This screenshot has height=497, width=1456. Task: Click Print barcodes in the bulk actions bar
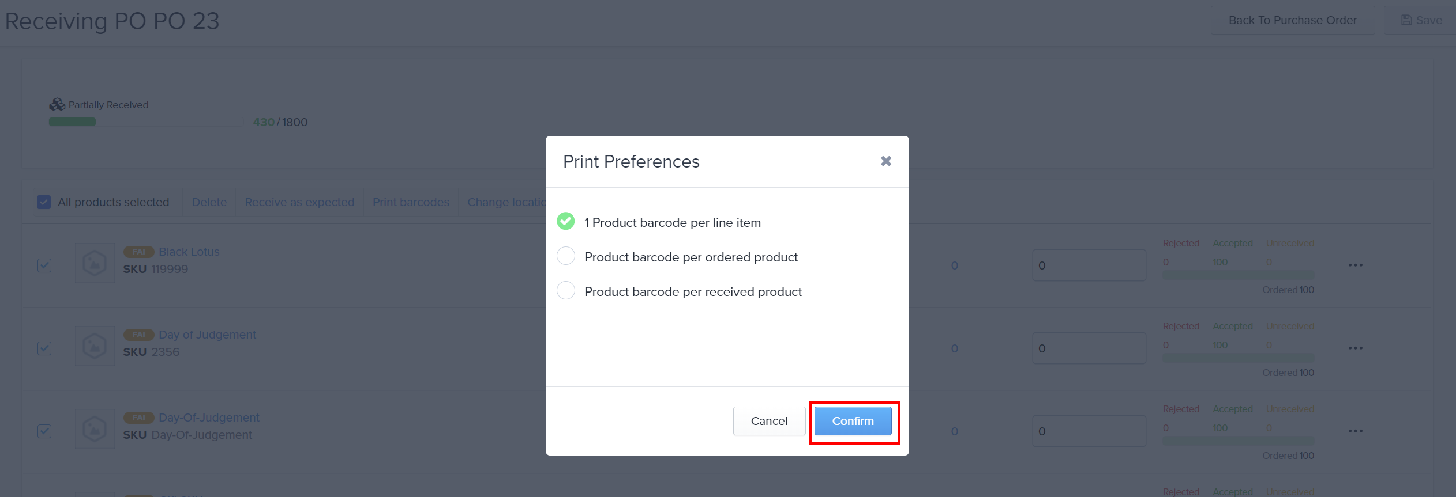411,202
